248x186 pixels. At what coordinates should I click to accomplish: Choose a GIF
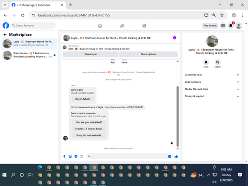pos(82,156)
